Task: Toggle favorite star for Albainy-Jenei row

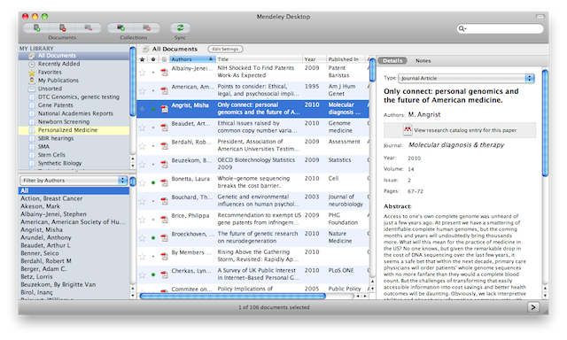Action: (x=142, y=73)
